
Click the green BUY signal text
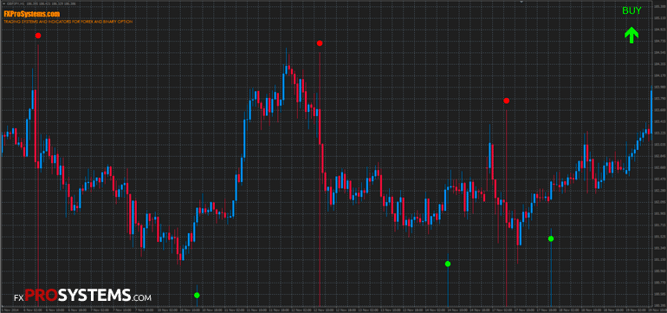pos(631,11)
